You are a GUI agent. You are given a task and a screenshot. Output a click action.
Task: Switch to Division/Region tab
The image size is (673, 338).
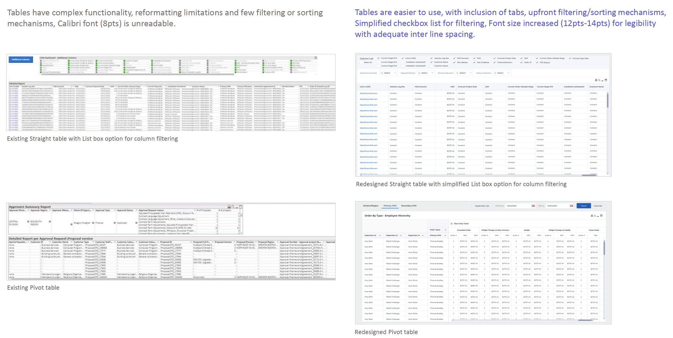(370, 206)
